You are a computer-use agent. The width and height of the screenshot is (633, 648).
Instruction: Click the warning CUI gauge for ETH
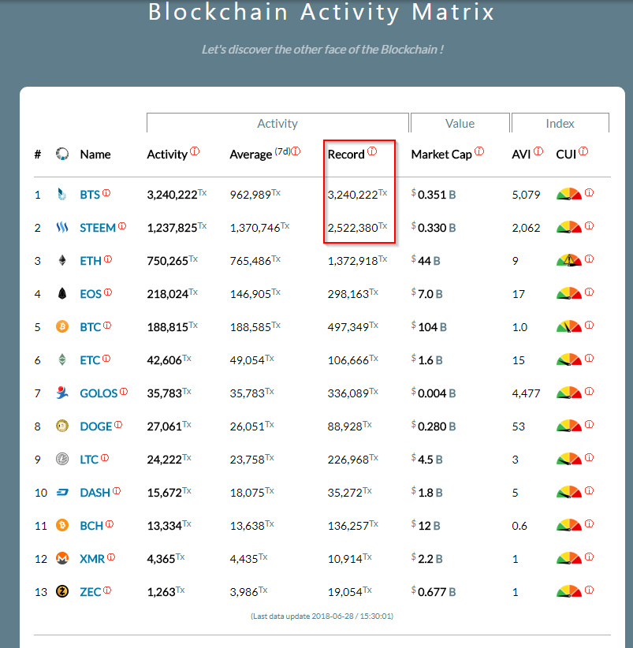click(569, 260)
